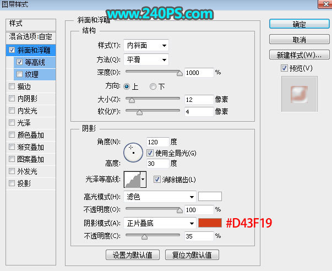332x271 pixels.
Task: Open the 光泽等高线 contour thumbnail editor
Action: coord(132,180)
